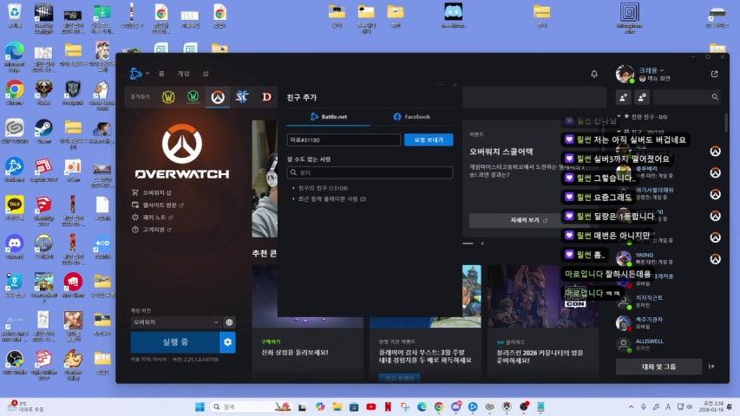Viewport: 740px width, 416px height.
Task: Switch to the Facebook tab in 친구 추가
Action: pyautogui.click(x=411, y=116)
